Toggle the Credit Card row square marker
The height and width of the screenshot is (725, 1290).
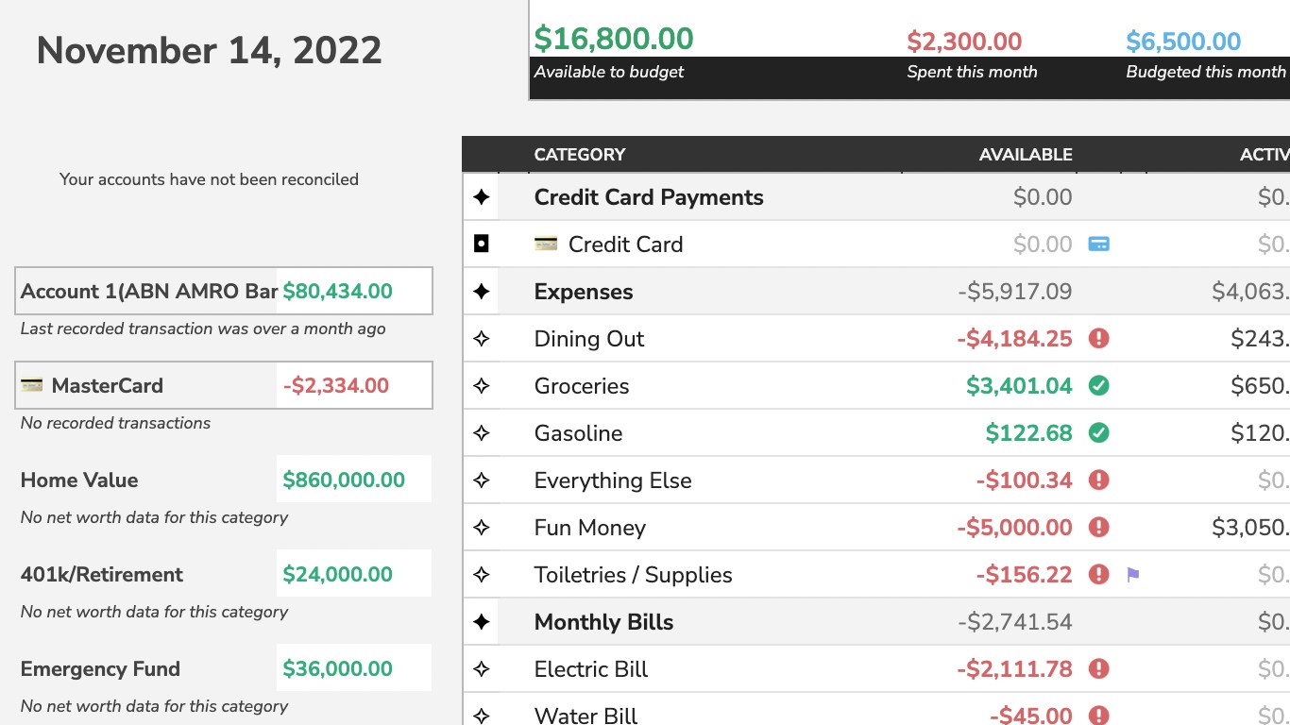482,244
